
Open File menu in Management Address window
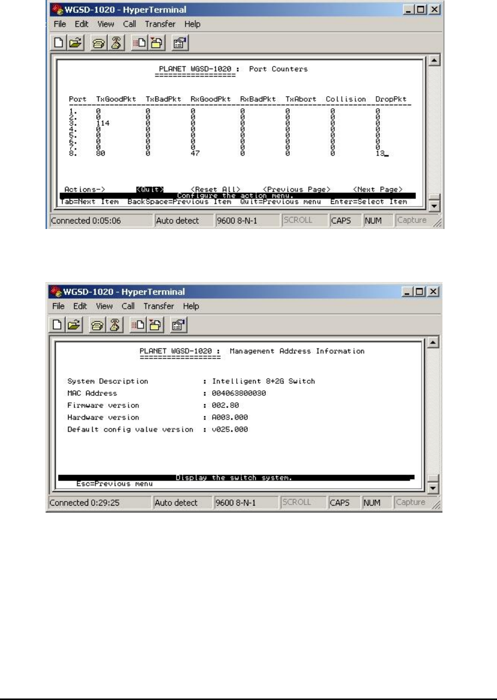pyautogui.click(x=58, y=306)
